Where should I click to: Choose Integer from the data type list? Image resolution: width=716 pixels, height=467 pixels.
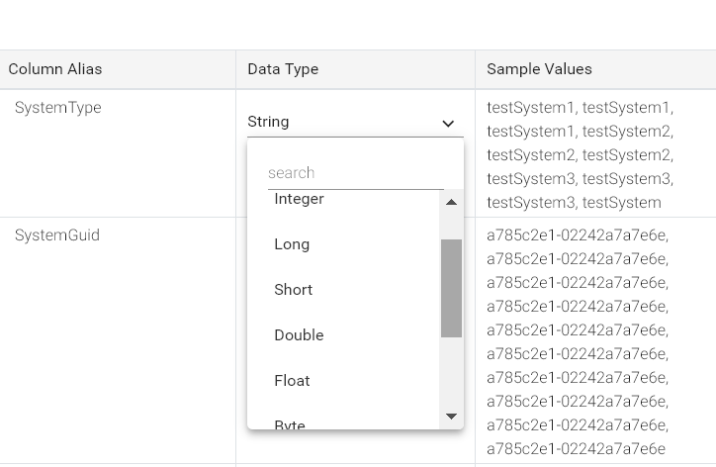click(x=299, y=200)
